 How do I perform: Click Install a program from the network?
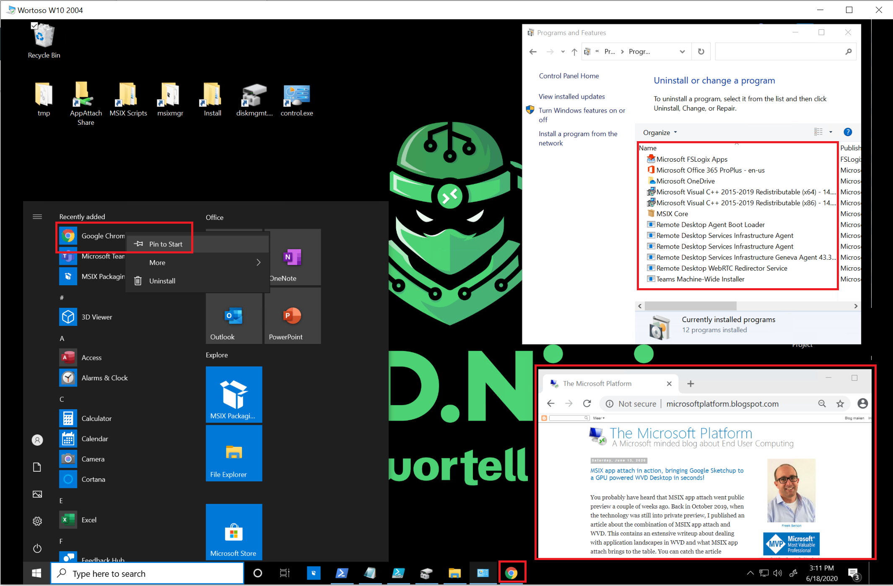[x=578, y=138]
